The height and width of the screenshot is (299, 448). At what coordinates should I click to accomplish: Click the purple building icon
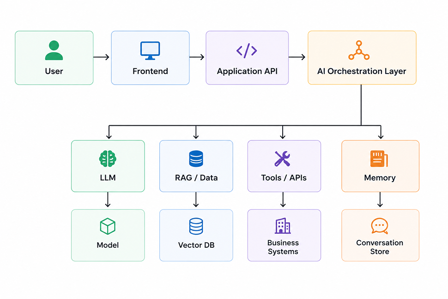click(283, 226)
